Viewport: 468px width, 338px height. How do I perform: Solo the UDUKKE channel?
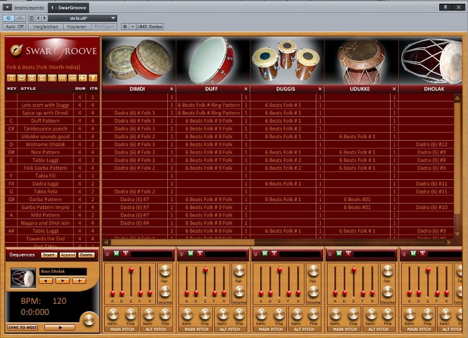pos(348,253)
